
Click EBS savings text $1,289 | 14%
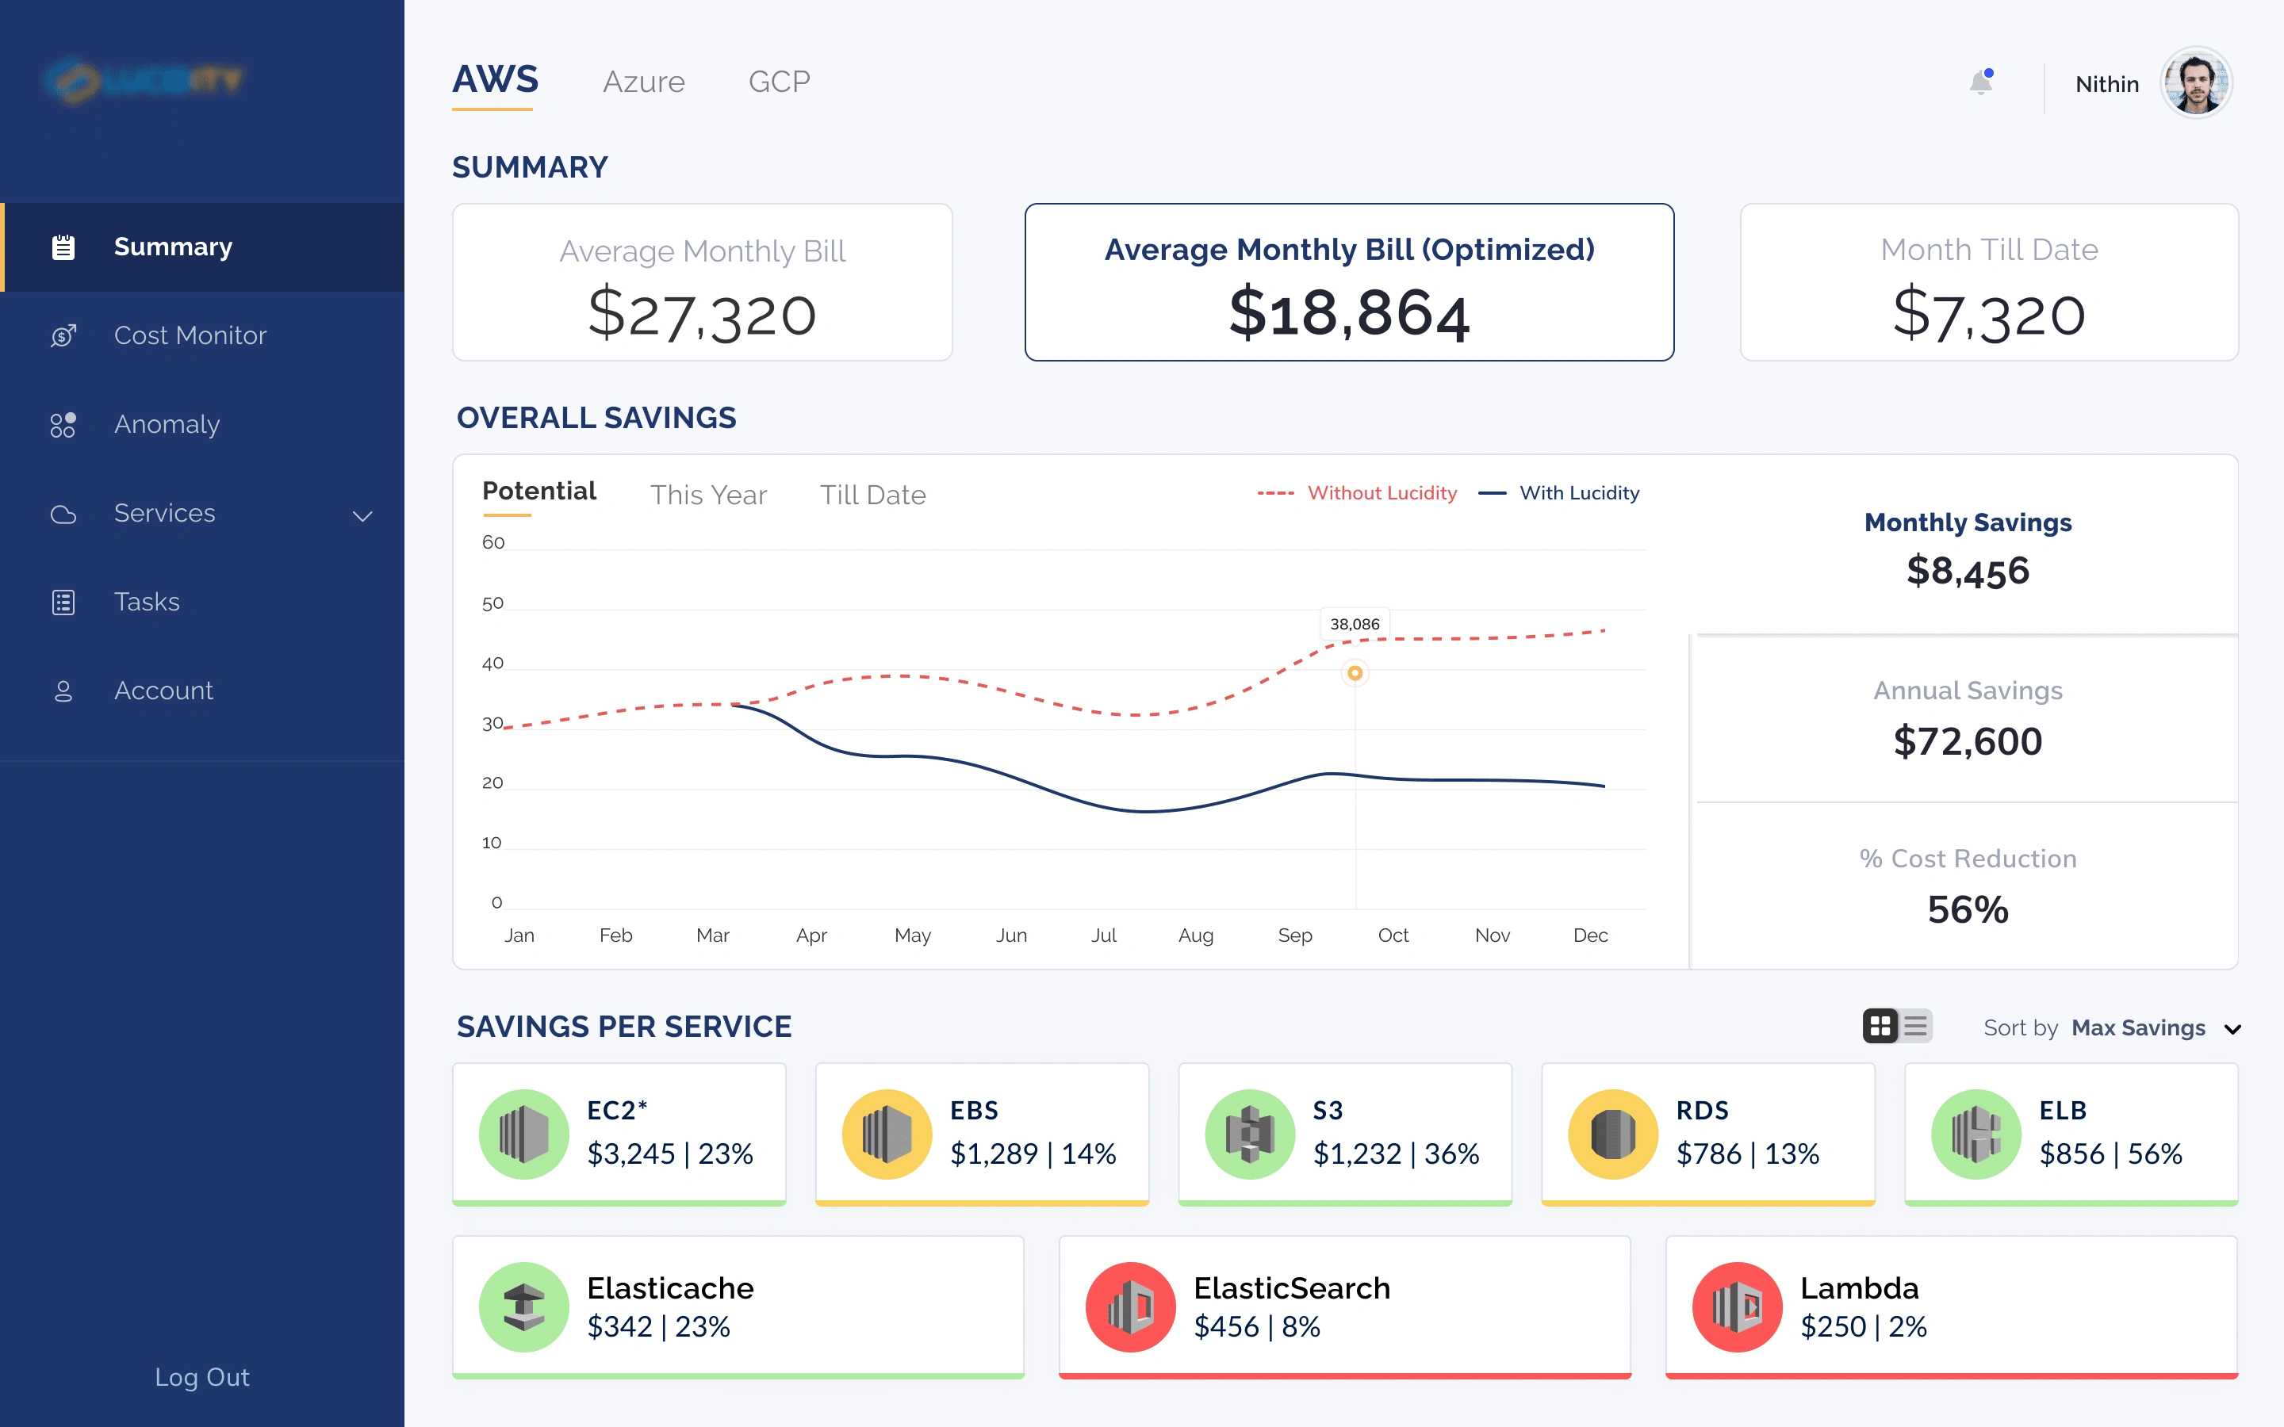tap(1033, 1153)
